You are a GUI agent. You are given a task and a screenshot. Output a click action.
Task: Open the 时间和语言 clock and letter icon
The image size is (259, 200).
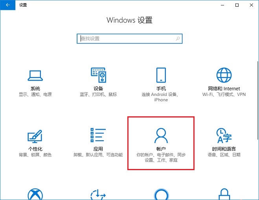click(x=224, y=136)
